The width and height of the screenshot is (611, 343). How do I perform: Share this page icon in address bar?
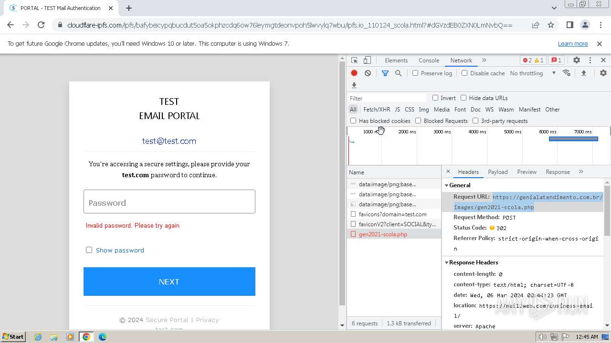(x=536, y=25)
